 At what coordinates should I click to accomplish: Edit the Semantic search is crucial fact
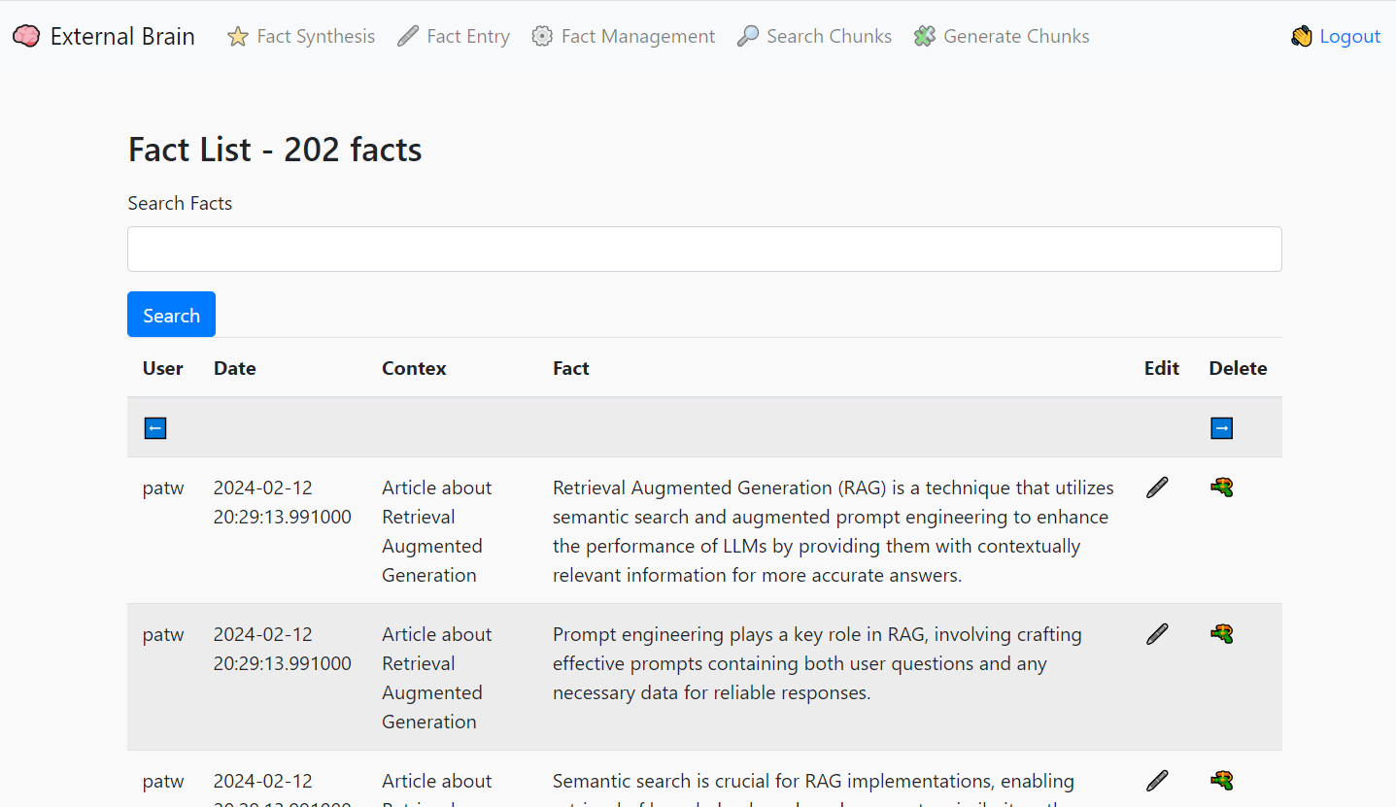[x=1157, y=781]
